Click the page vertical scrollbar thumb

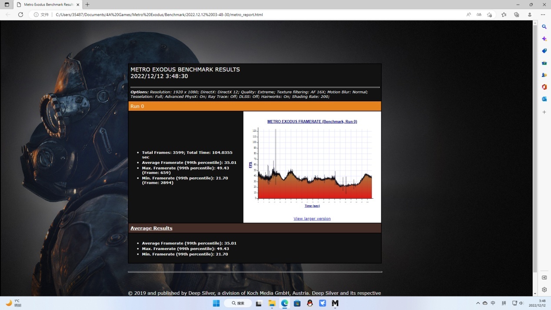535,148
